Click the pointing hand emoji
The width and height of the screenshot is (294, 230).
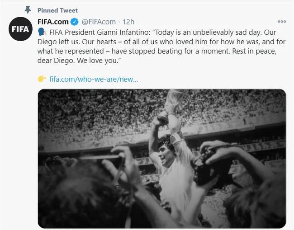point(42,79)
